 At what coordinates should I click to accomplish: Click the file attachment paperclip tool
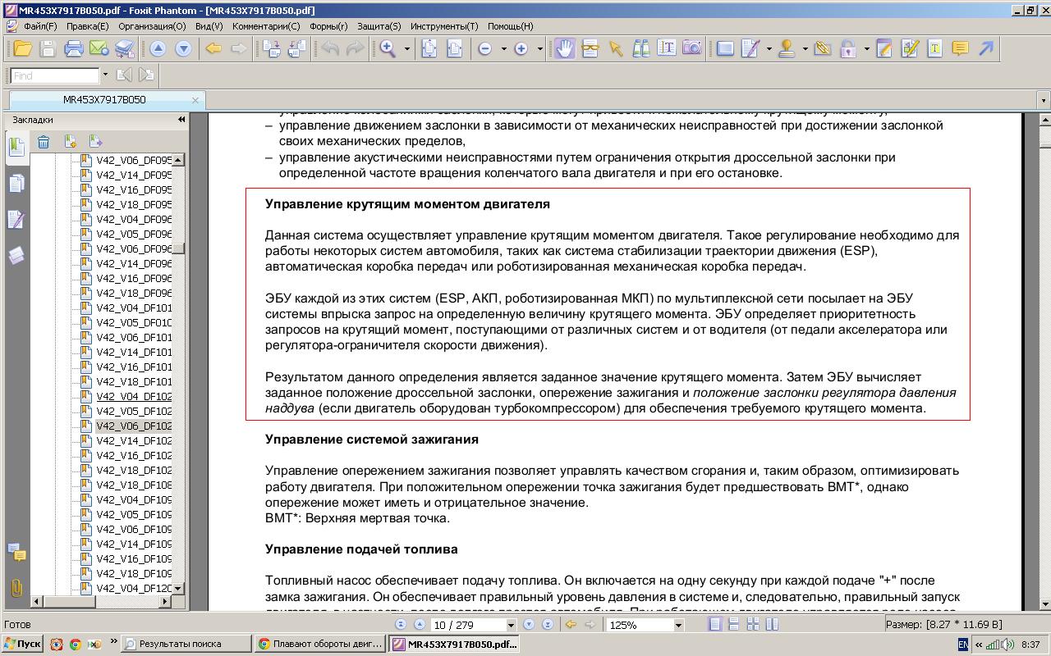(824, 49)
